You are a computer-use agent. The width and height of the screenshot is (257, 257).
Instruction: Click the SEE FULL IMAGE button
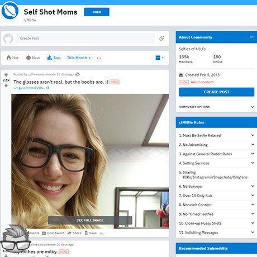click(x=90, y=220)
